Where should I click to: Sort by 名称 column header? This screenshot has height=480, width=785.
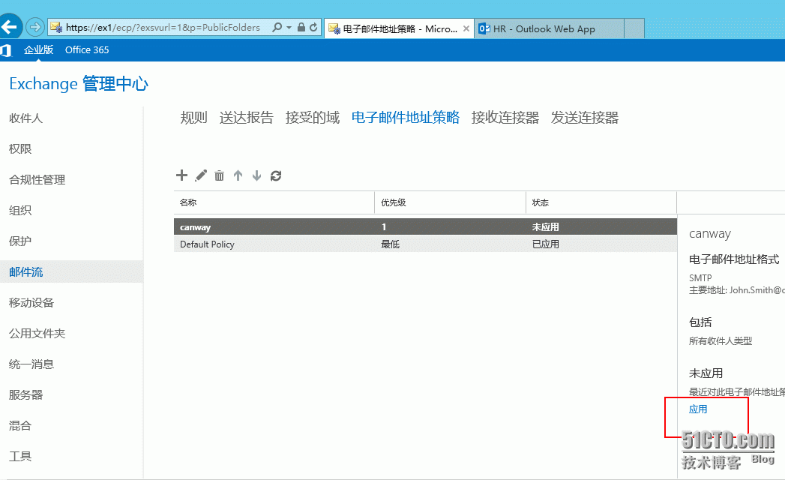[x=274, y=202]
